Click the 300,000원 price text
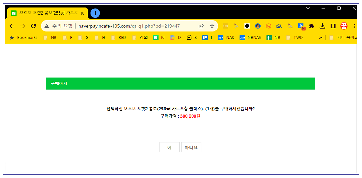 pyautogui.click(x=190, y=116)
